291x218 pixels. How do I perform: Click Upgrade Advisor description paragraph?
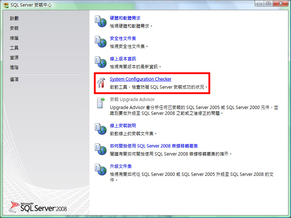point(194,110)
